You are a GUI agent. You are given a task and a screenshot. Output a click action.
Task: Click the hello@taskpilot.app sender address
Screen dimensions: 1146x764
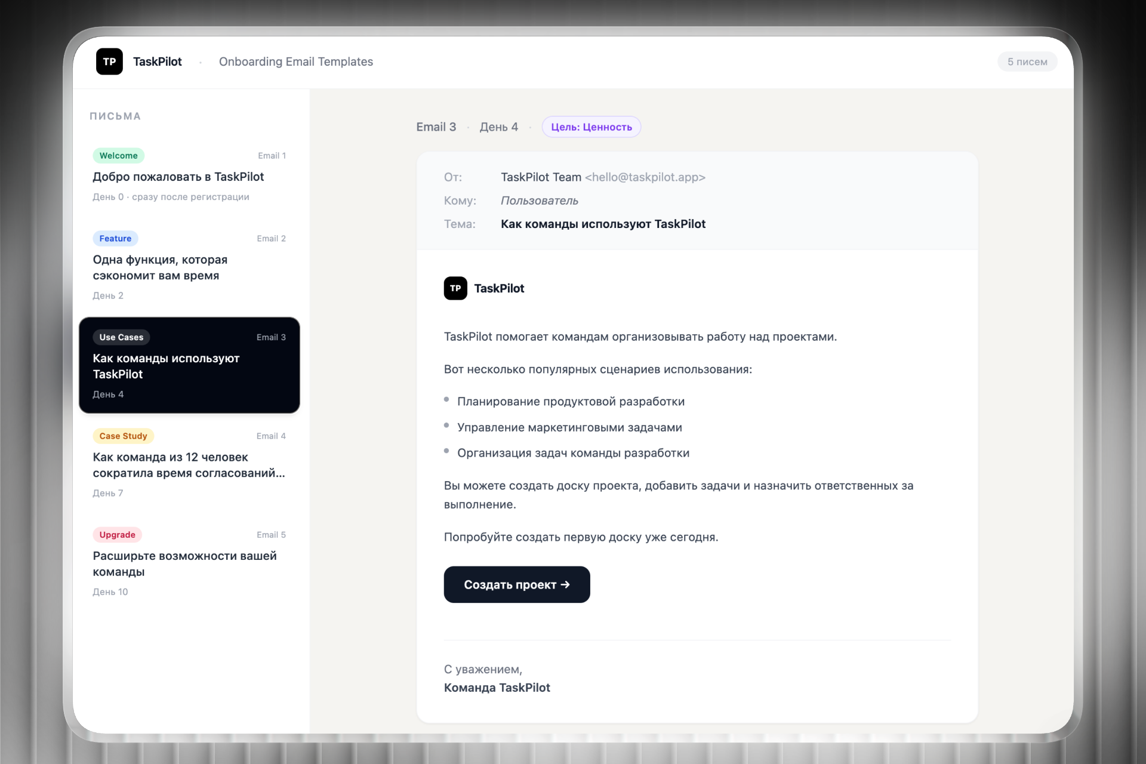pos(645,177)
